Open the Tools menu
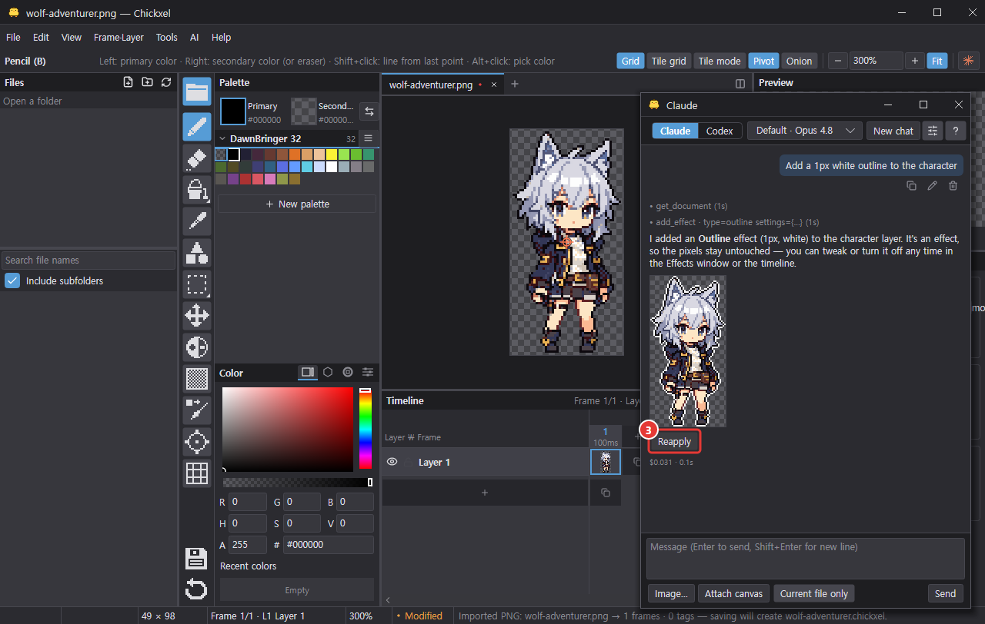Image resolution: width=985 pixels, height=624 pixels. 166,37
